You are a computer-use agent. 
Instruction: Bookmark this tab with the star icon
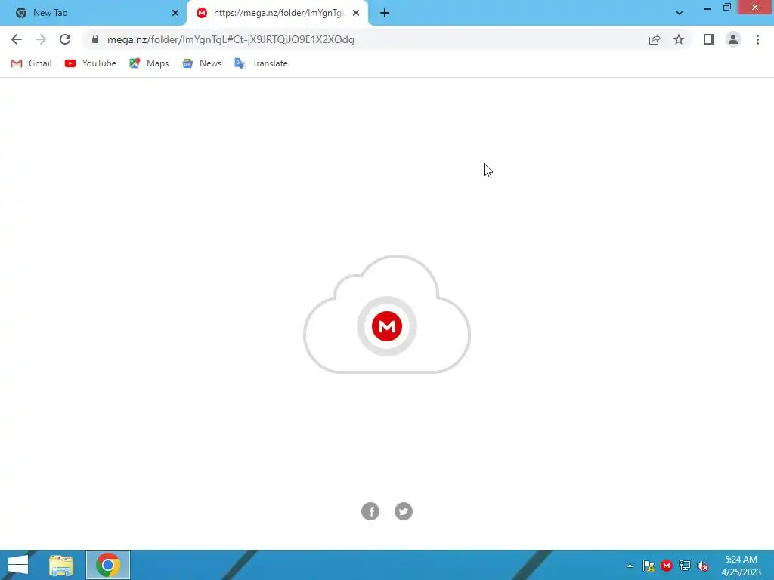[x=679, y=39]
